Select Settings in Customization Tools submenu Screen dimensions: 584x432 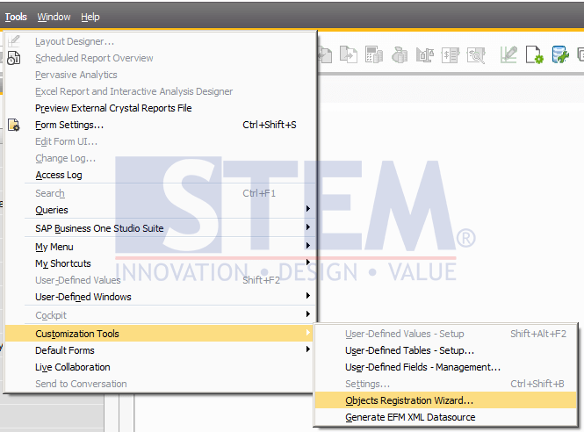(446, 384)
